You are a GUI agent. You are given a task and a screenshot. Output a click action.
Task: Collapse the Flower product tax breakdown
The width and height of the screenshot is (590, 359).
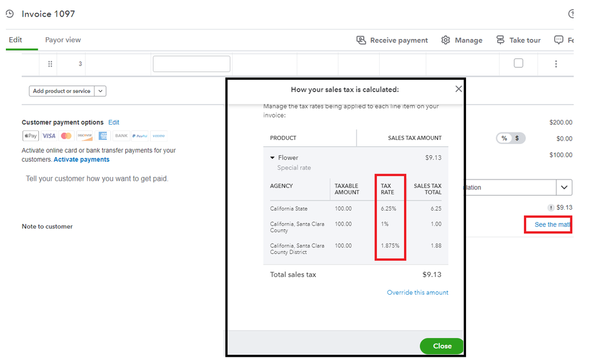pyautogui.click(x=272, y=158)
